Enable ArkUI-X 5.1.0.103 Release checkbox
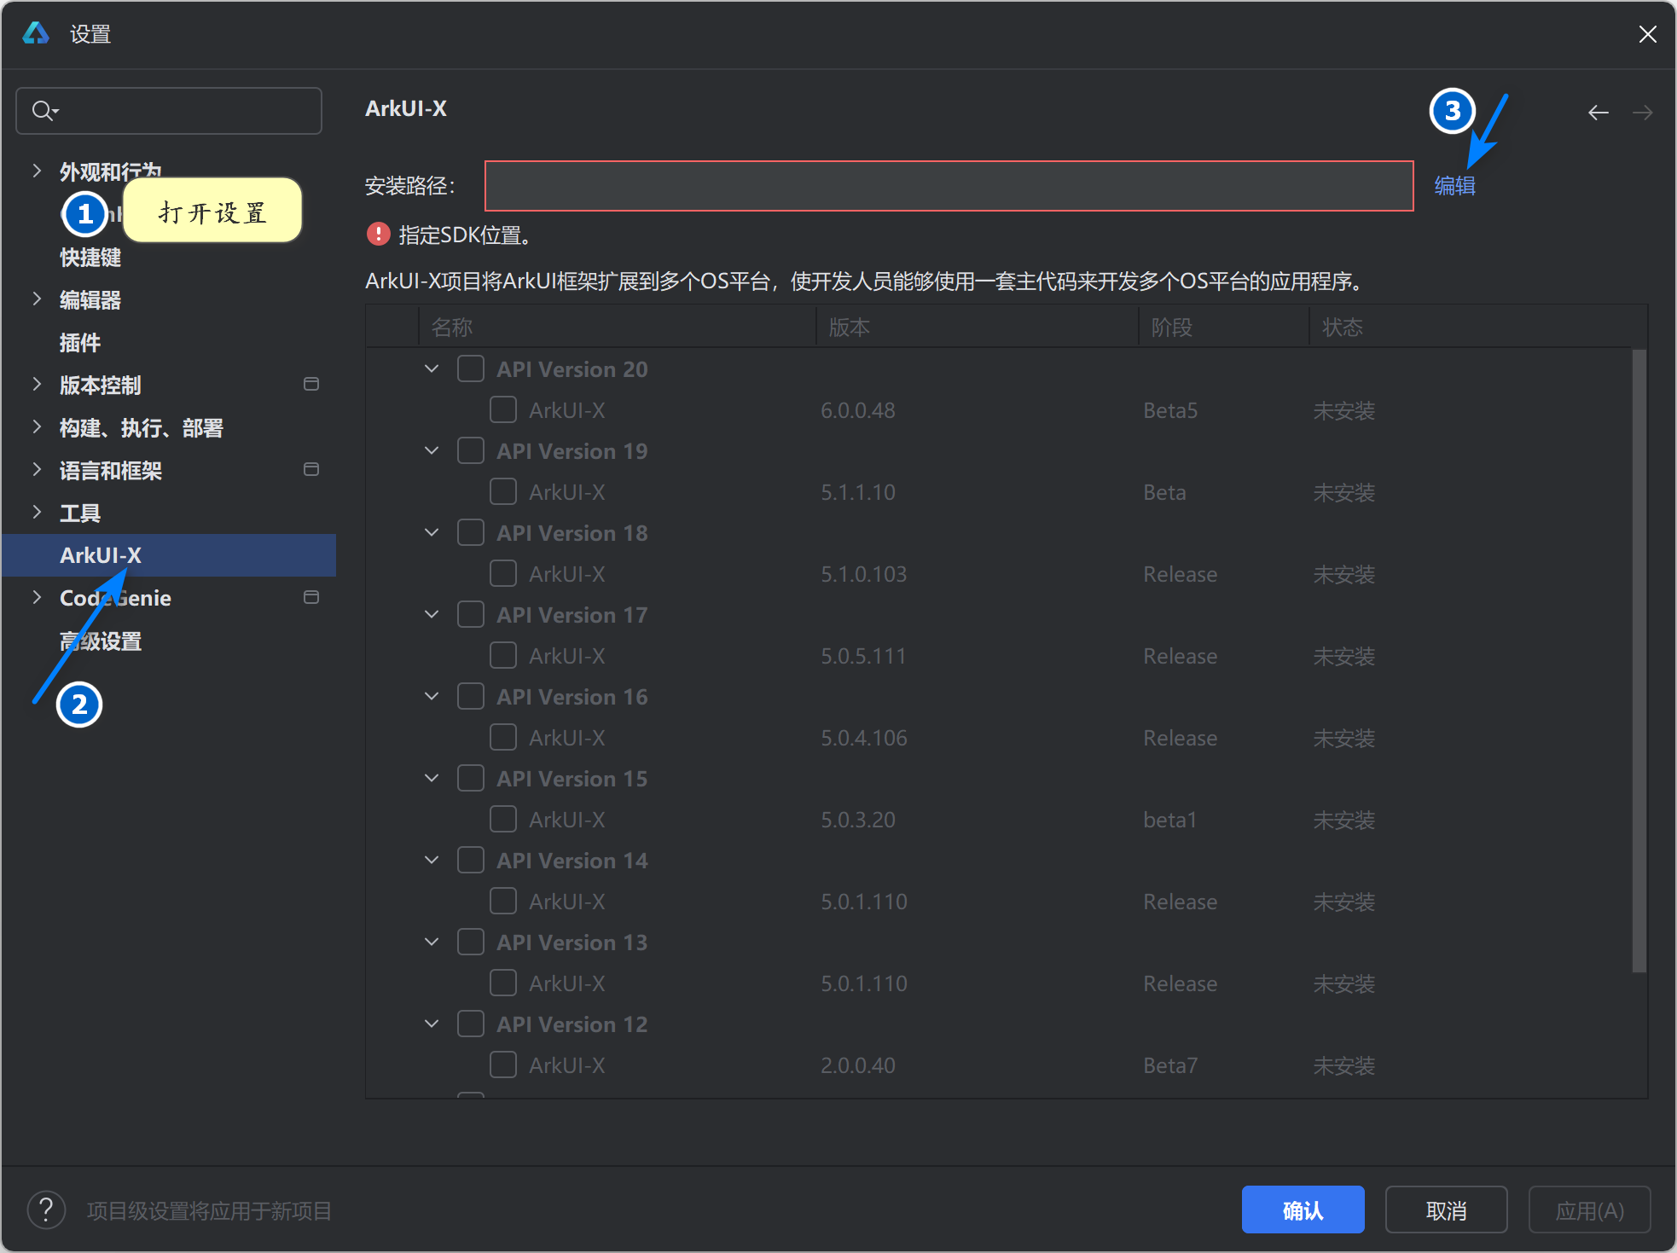This screenshot has width=1677, height=1253. 503,574
